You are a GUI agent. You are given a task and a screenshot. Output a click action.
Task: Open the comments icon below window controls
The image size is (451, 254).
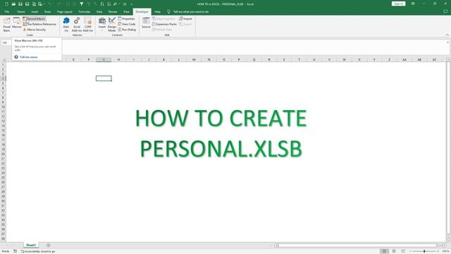point(445,11)
